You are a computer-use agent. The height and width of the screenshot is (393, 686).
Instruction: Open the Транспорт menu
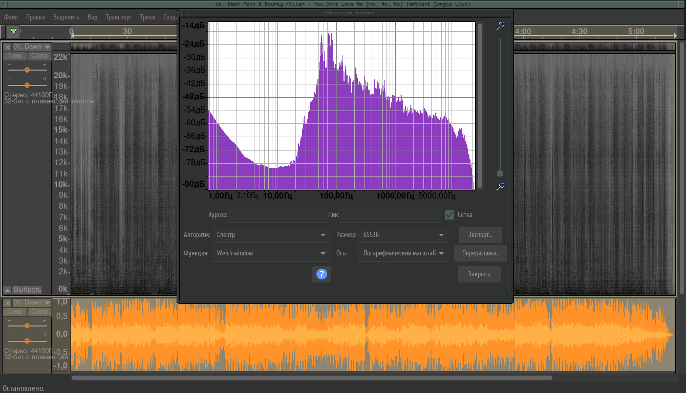tap(119, 17)
